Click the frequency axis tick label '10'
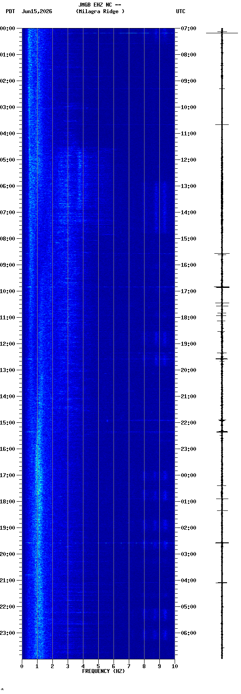The image size is (241, 694). [x=175, y=666]
